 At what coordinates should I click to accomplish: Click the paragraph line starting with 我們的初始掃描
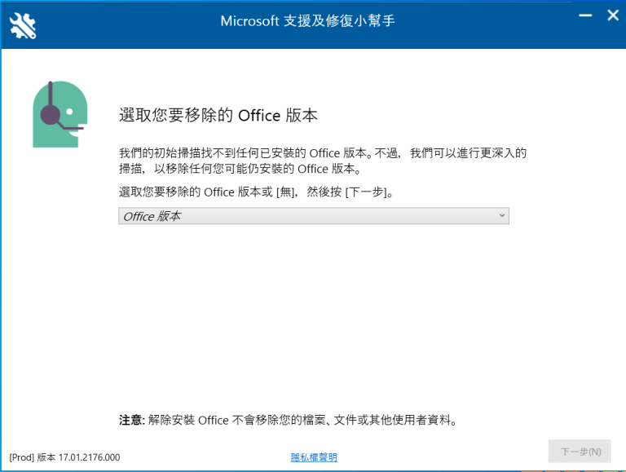point(323,153)
